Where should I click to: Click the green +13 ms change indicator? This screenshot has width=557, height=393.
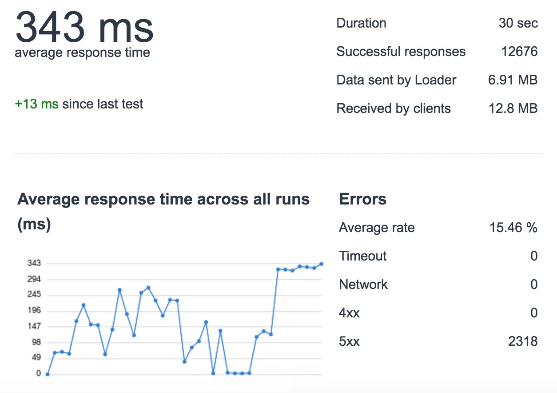[x=36, y=104]
